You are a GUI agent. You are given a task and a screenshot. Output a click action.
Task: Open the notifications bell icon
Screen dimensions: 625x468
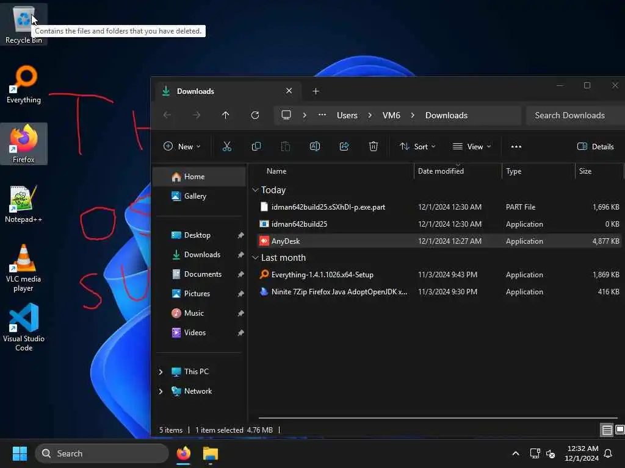pyautogui.click(x=608, y=453)
